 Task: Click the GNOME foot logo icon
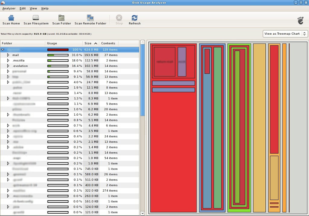(x=301, y=20)
